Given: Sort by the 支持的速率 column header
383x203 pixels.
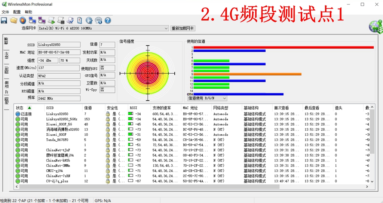Looking at the screenshot, I should tap(166, 108).
